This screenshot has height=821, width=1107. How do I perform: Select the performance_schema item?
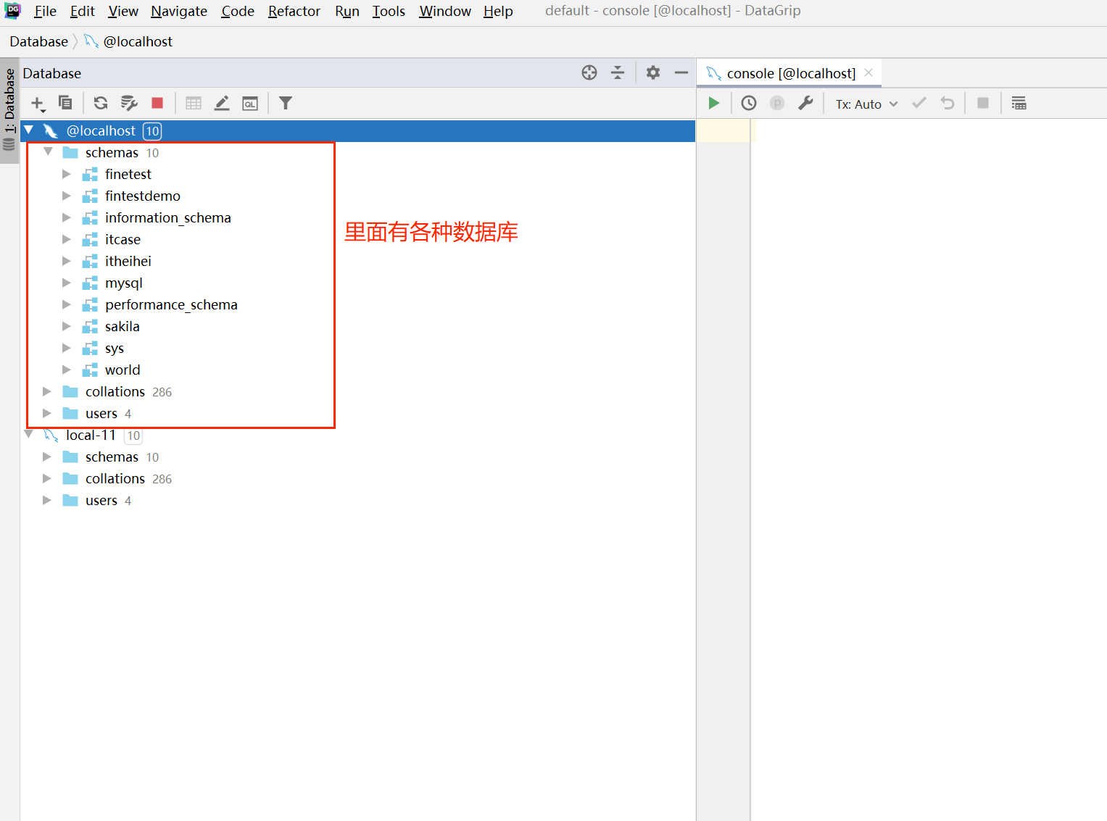171,304
